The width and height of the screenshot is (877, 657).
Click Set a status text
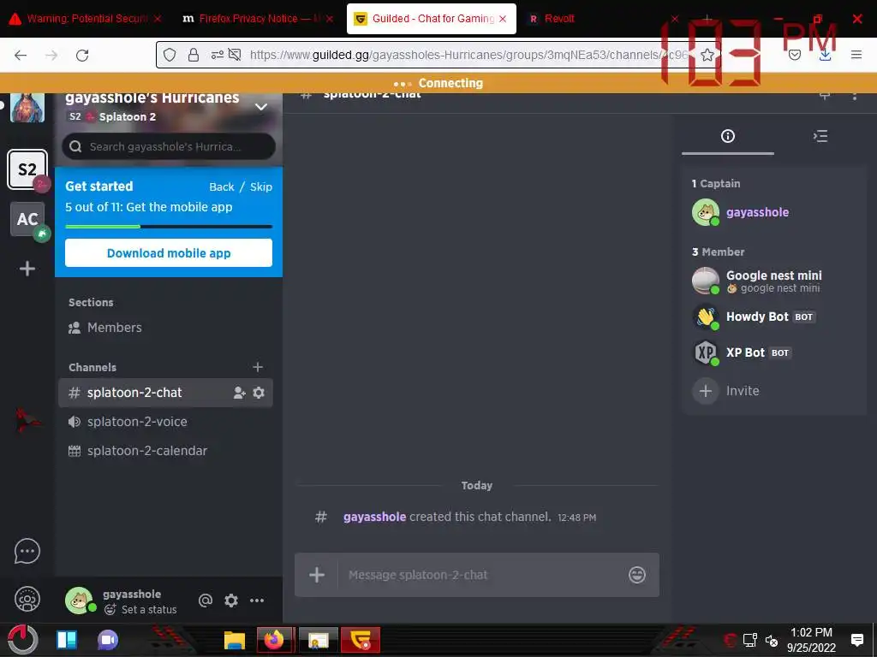click(149, 609)
